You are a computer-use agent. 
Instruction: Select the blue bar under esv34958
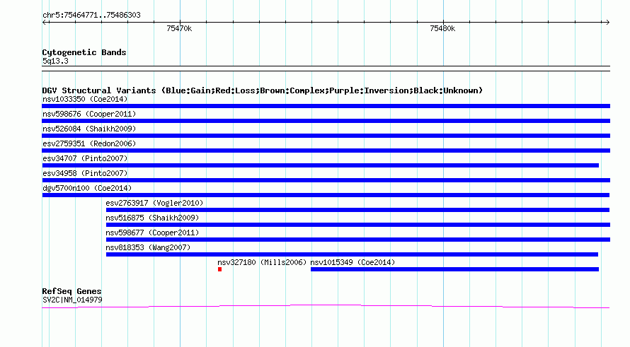pyautogui.click(x=326, y=180)
